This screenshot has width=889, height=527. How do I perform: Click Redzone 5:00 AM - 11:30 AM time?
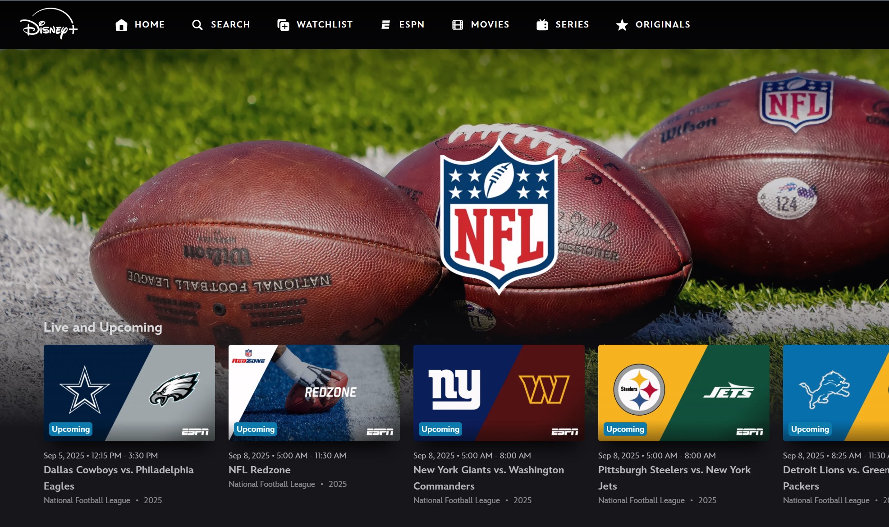click(x=312, y=456)
